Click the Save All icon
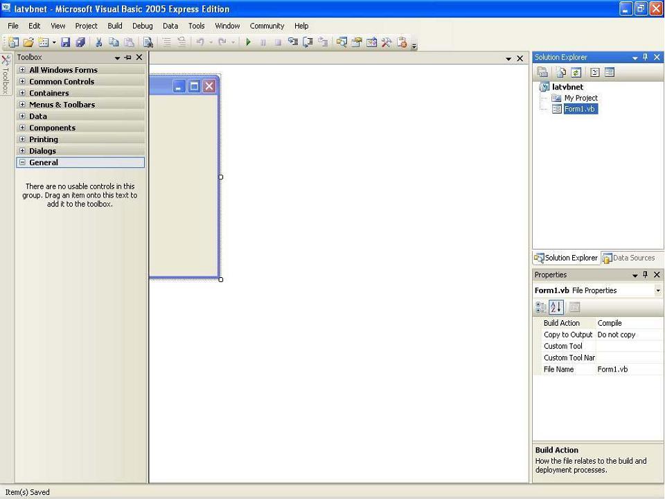This screenshot has height=499, width=665. pyautogui.click(x=80, y=42)
